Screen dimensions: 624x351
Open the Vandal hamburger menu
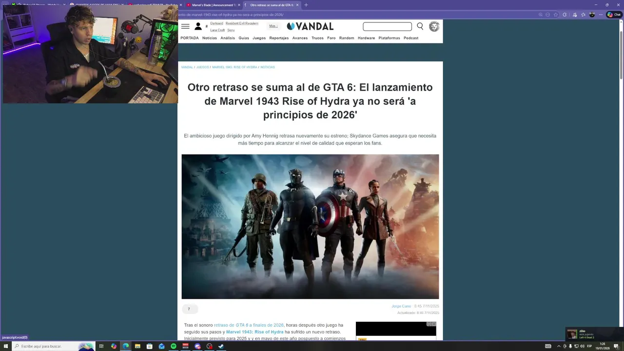tap(185, 26)
